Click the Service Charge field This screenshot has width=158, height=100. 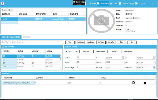click(x=86, y=67)
